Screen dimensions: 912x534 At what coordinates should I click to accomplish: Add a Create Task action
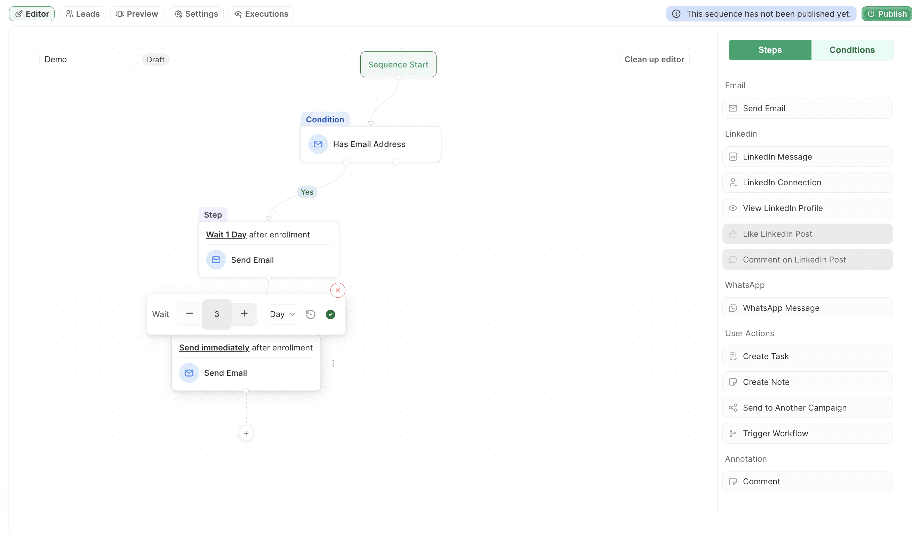(807, 356)
